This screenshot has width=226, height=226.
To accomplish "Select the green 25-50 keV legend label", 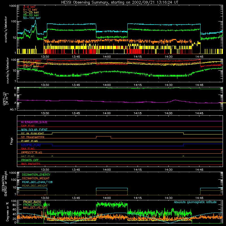I will 31,15.
